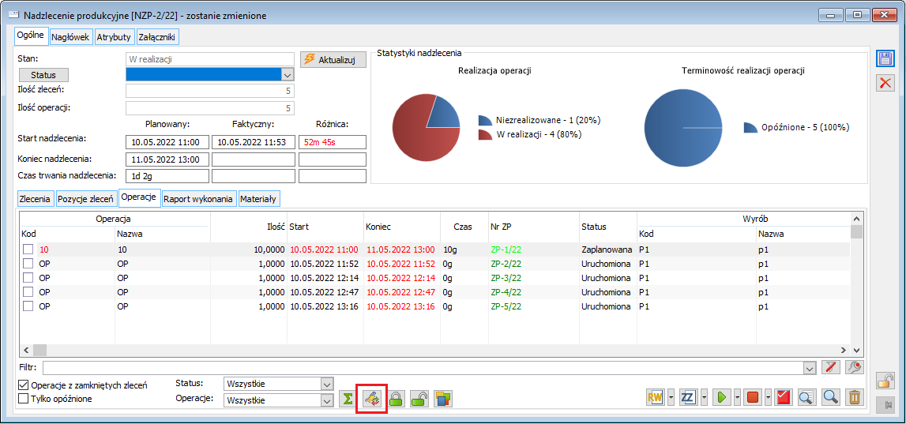Click the reschedule operations icon with arrows
906x424 pixels.
click(372, 398)
